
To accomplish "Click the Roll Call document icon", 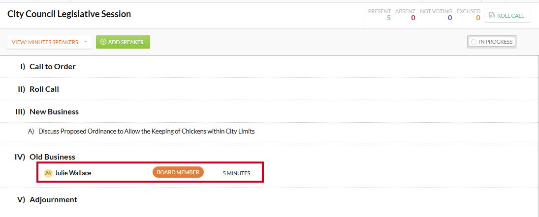I will click(x=492, y=16).
